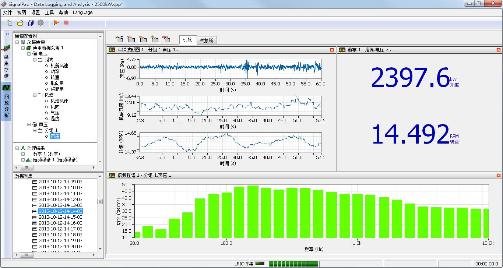
Task: Collapse the 声压 tree node
Action: coord(29,124)
